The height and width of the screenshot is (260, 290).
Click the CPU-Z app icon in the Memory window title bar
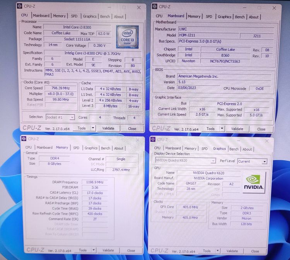point(24,139)
